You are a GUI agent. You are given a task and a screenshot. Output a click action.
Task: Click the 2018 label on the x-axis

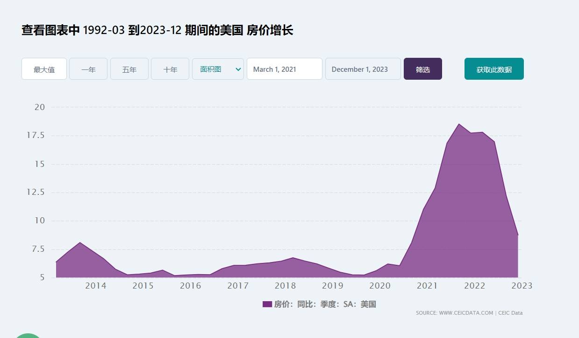click(x=285, y=286)
